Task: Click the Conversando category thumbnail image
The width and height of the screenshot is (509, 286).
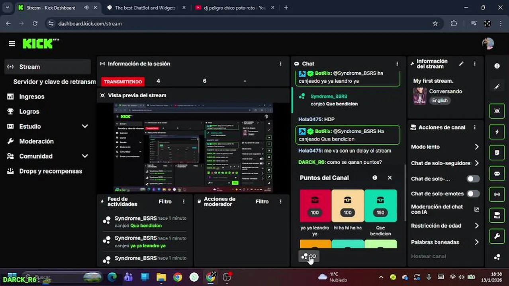Action: point(420,96)
